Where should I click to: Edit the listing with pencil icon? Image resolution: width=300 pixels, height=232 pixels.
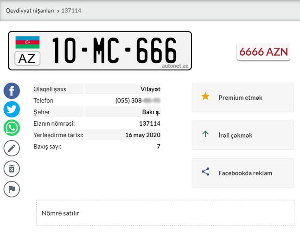click(x=12, y=148)
